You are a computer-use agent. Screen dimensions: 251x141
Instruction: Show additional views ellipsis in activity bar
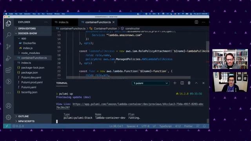click(x=9, y=93)
